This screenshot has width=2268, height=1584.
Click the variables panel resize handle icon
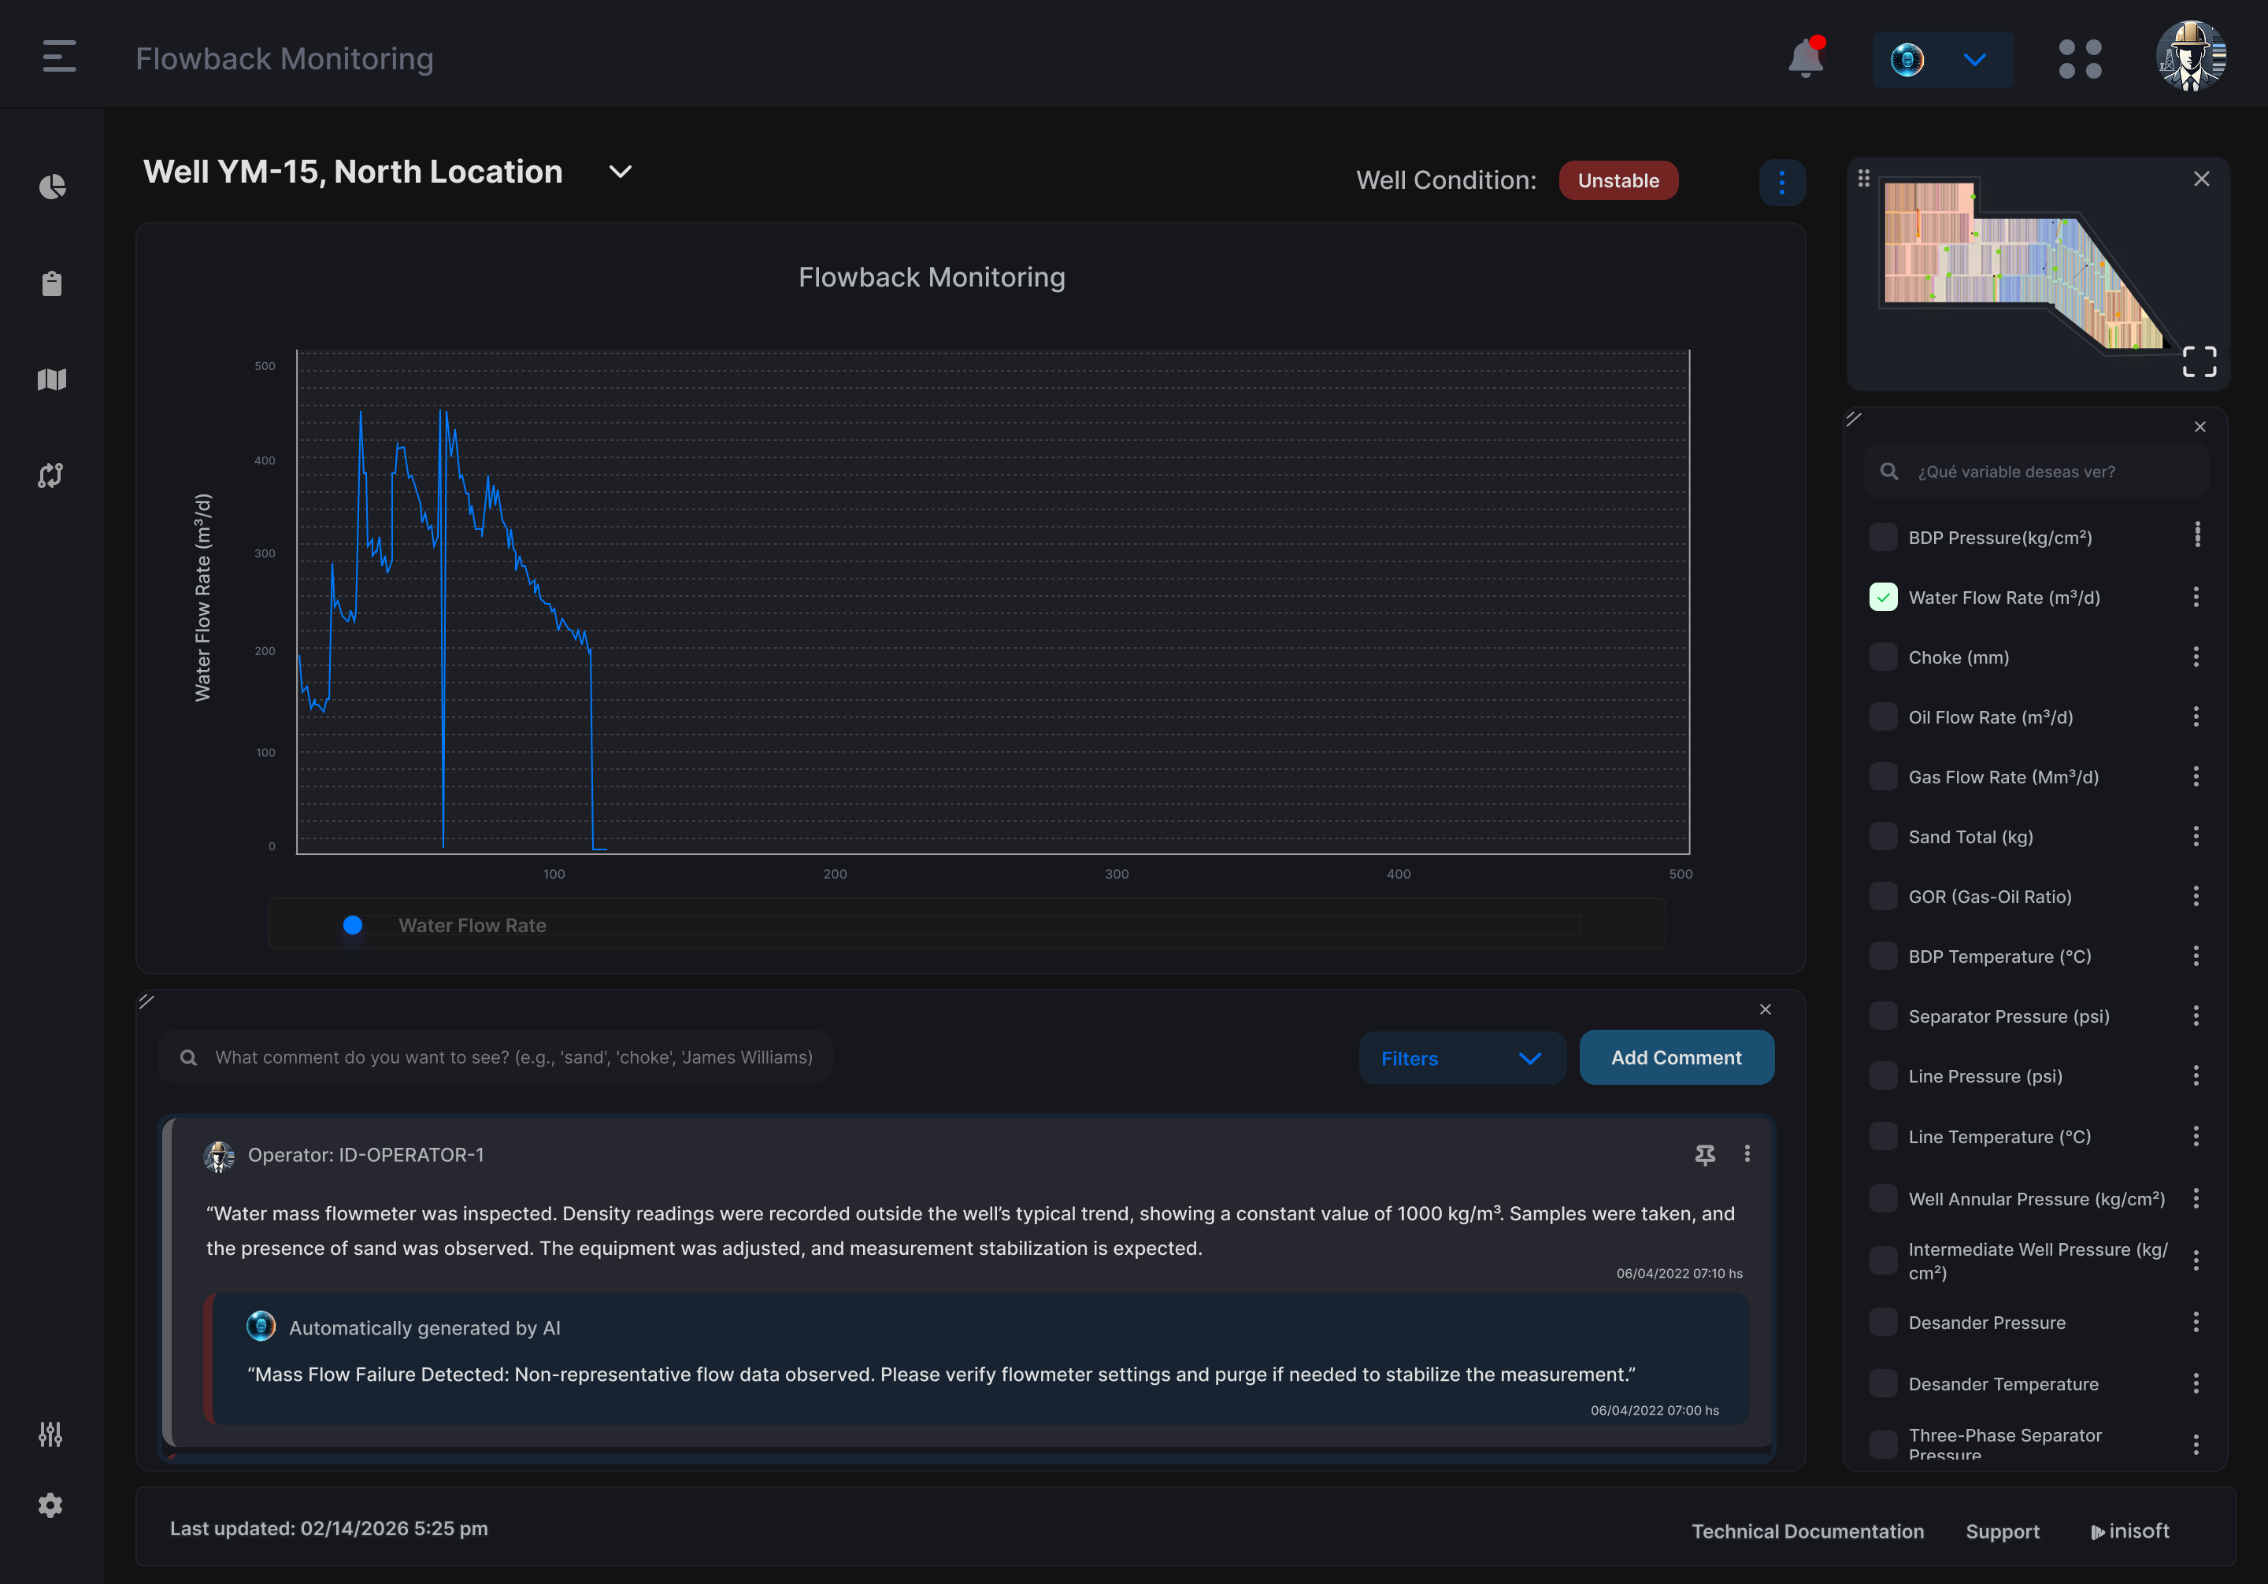click(x=1853, y=419)
